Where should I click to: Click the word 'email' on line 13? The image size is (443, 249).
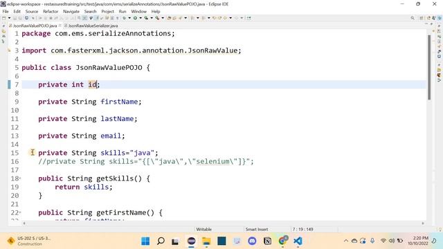(111, 136)
